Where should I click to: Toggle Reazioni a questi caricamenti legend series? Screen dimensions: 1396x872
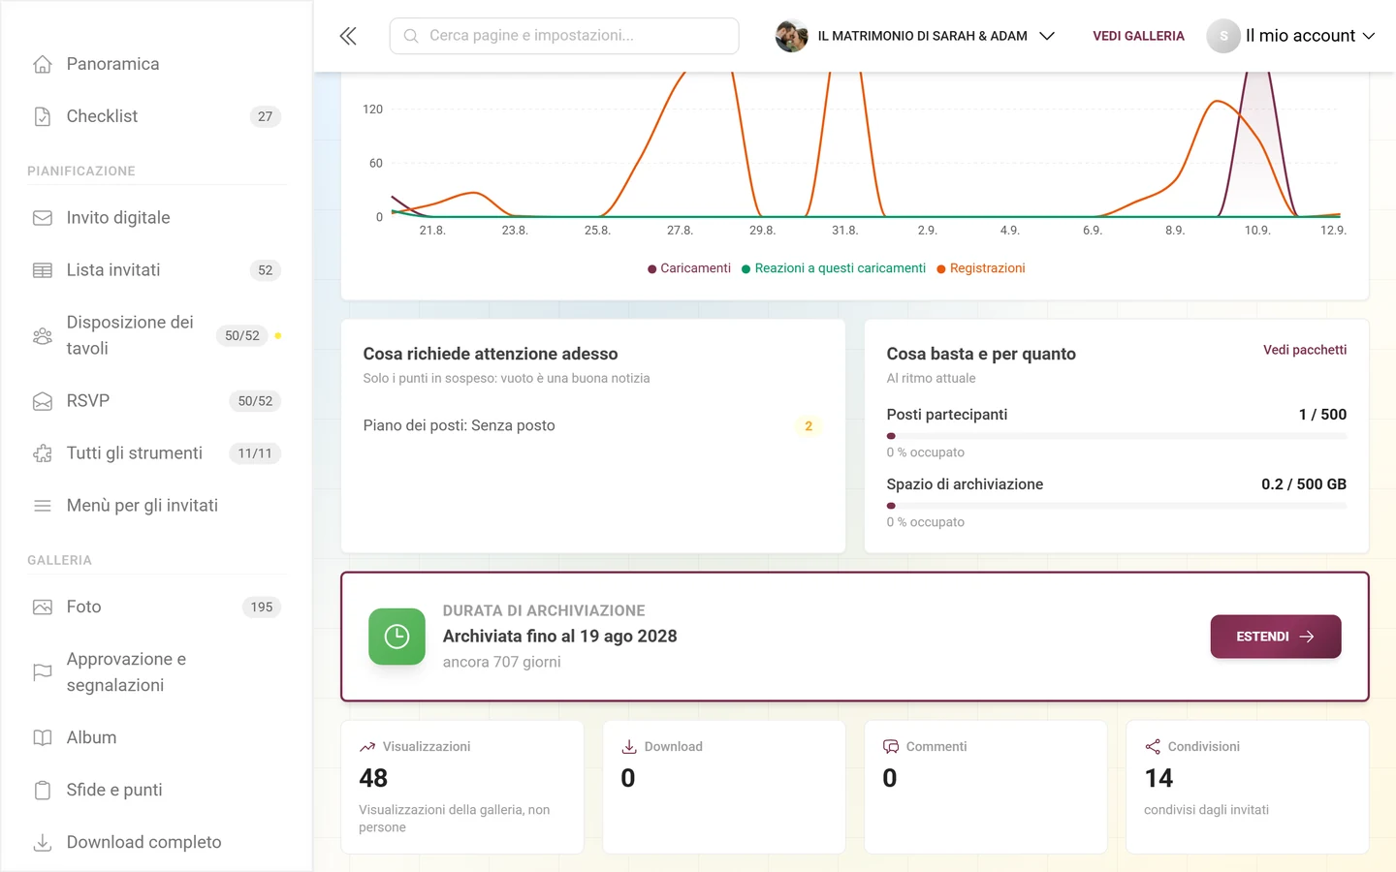coord(834,268)
